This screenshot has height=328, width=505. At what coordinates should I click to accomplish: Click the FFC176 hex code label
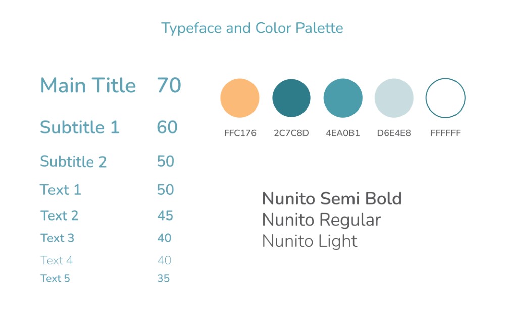[x=240, y=133]
